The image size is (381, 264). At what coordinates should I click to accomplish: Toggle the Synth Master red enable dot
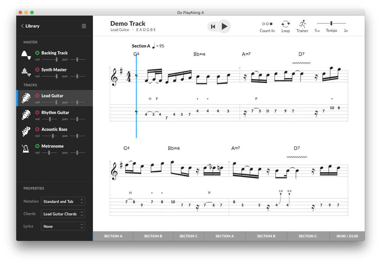click(x=37, y=70)
